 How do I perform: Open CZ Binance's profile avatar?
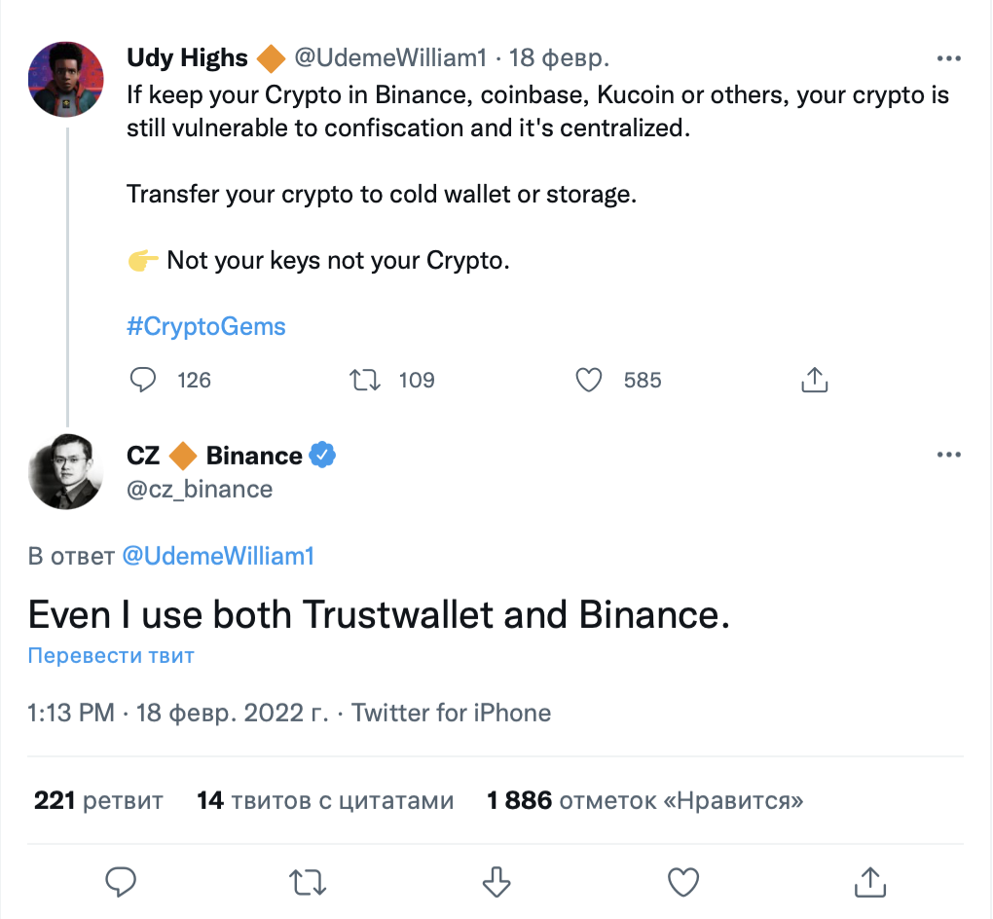(x=66, y=472)
